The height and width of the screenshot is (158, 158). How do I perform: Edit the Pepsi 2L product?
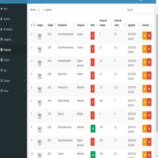click(145, 115)
